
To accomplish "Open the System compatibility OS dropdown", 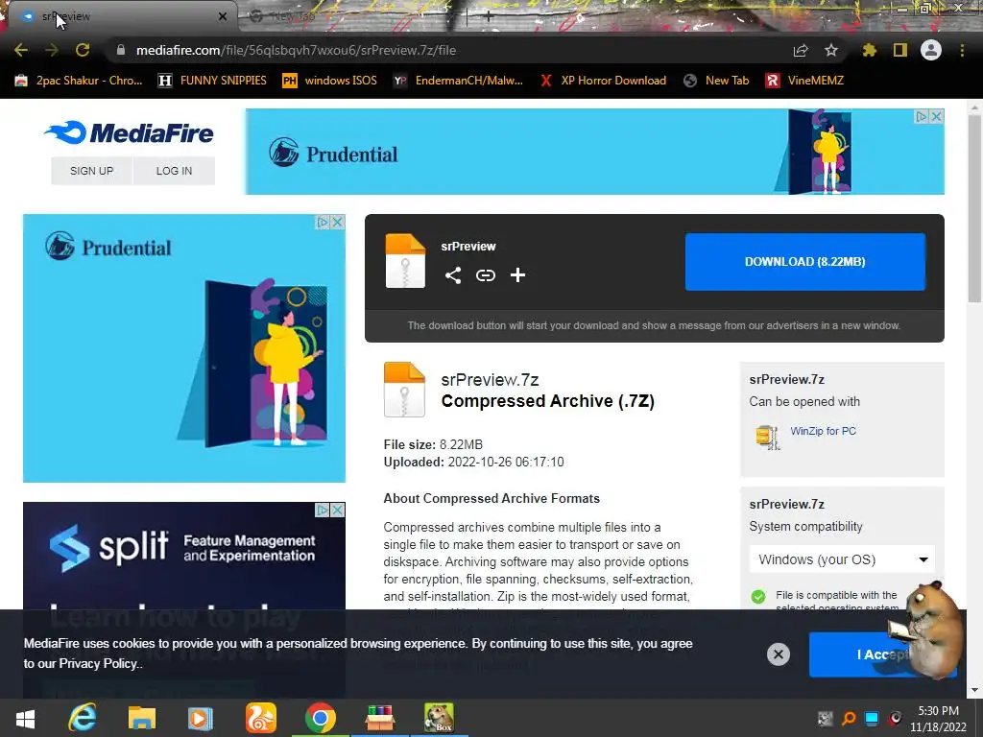I will pyautogui.click(x=842, y=559).
